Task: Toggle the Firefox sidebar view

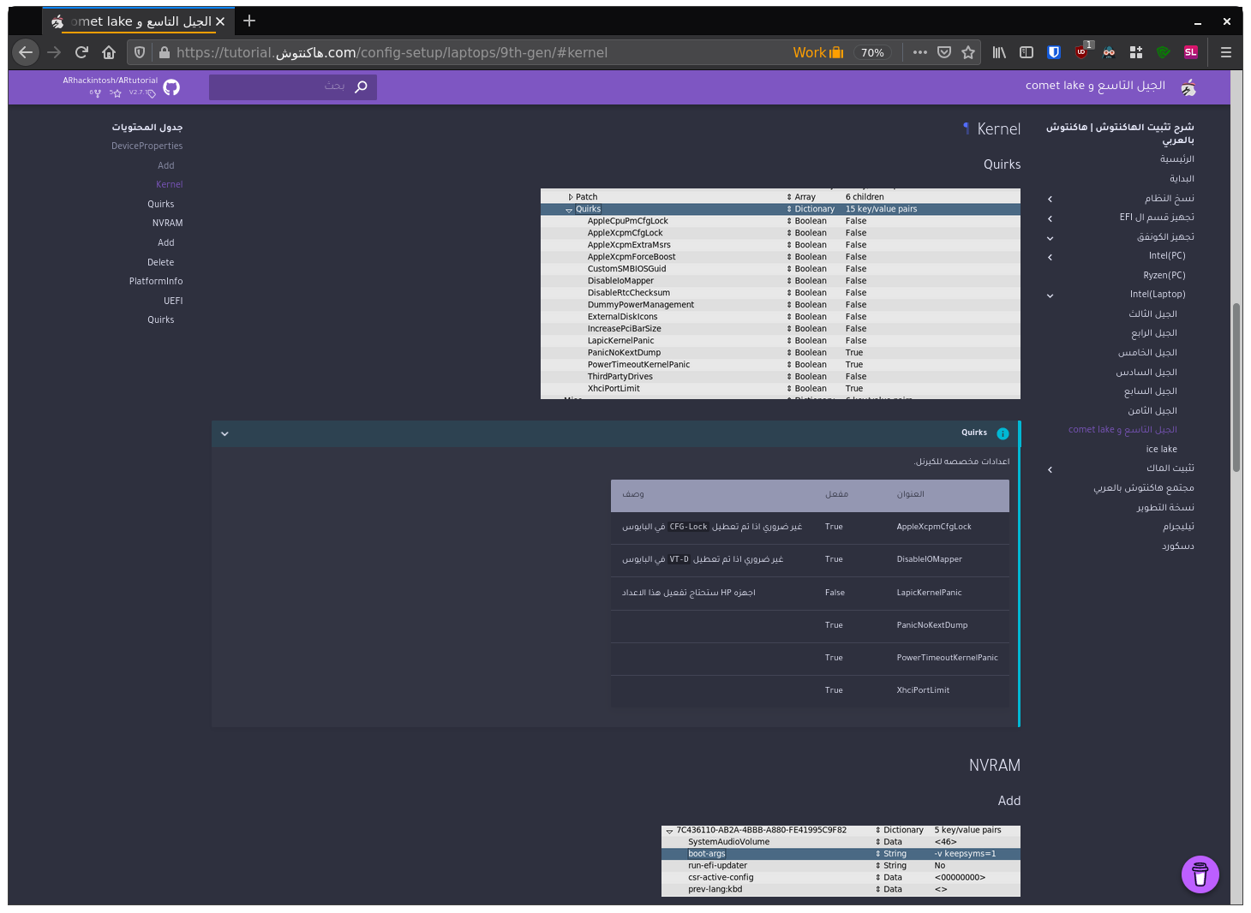Action: pyautogui.click(x=1027, y=52)
